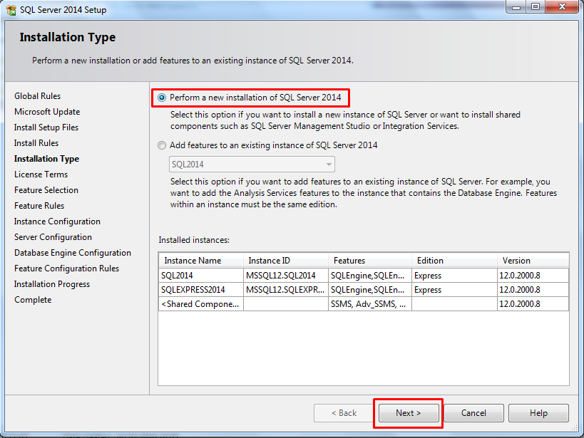Screen dimensions: 584x438
Task: Click version 12.0.2000.8 in Shared Components row
Action: (533, 303)
